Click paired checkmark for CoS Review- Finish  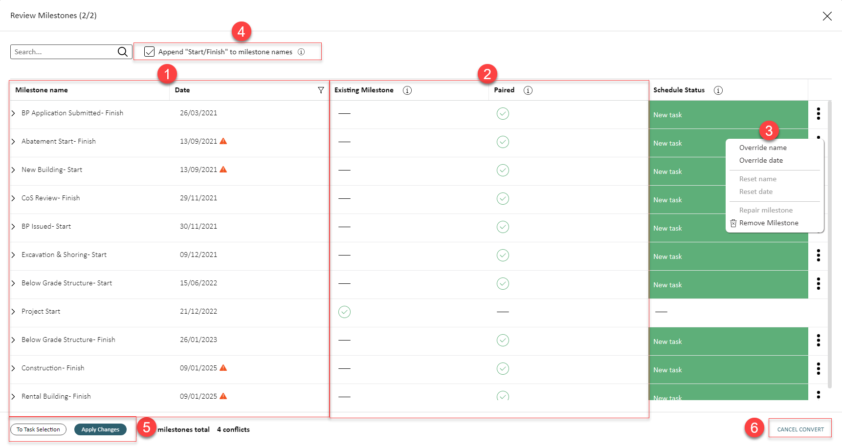coord(503,199)
